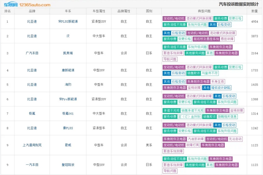The height and width of the screenshot is (175, 263).
Task: Click the 无法启动 issue tag
Action: pyautogui.click(x=235, y=139)
